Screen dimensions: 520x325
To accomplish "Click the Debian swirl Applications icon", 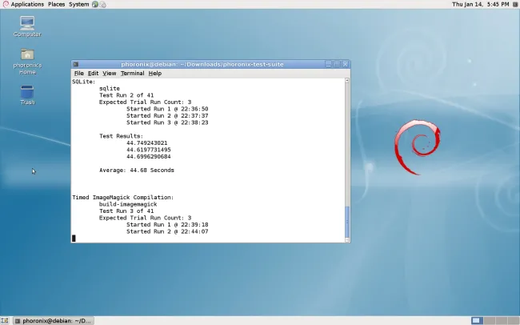I will coord(6,4).
